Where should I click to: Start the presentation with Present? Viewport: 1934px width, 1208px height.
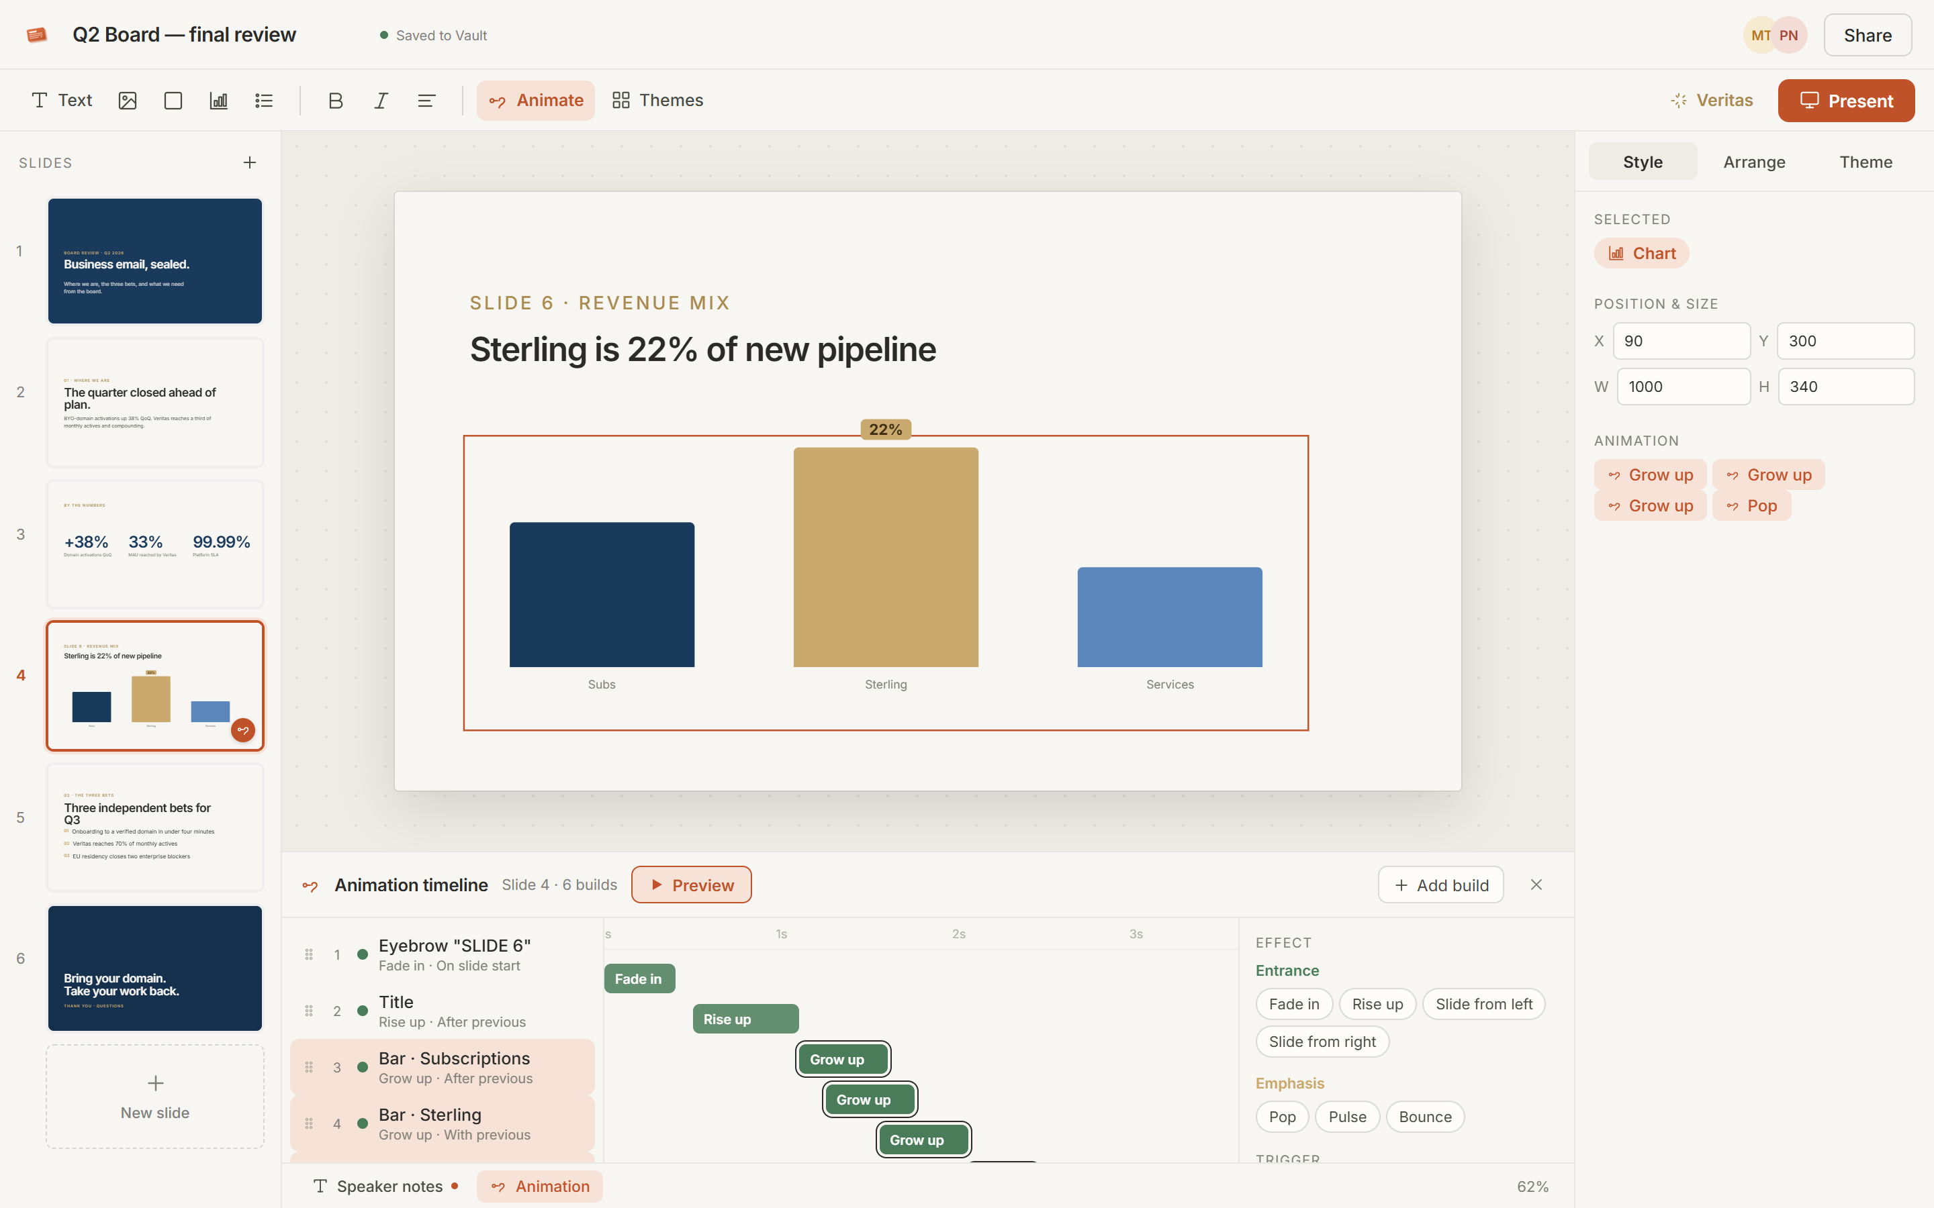pos(1846,101)
